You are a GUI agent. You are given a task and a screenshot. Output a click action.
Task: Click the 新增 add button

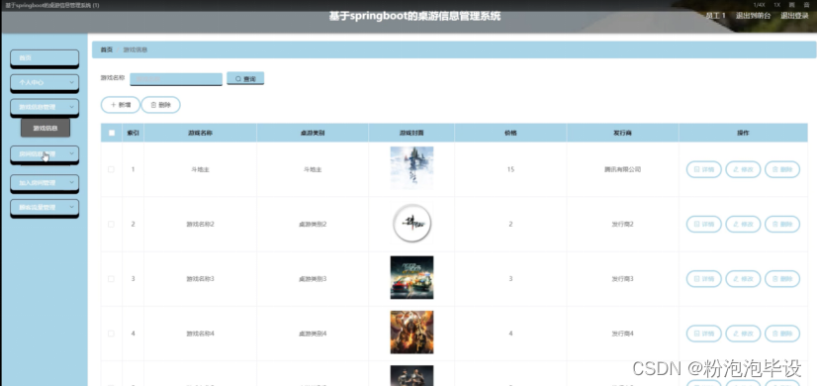[x=121, y=105]
